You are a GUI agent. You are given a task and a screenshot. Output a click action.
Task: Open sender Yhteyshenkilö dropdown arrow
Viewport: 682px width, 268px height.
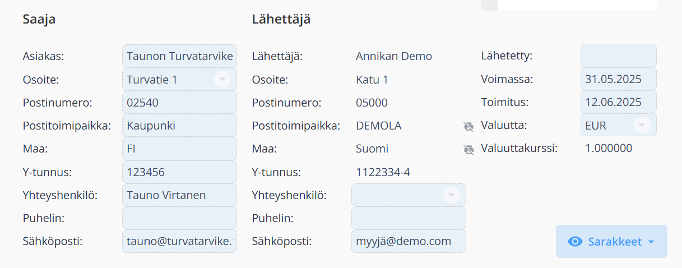(451, 195)
